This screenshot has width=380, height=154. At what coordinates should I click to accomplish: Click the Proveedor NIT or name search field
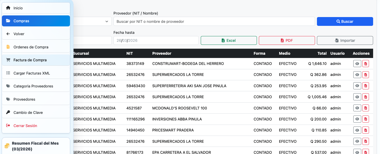(214, 21)
